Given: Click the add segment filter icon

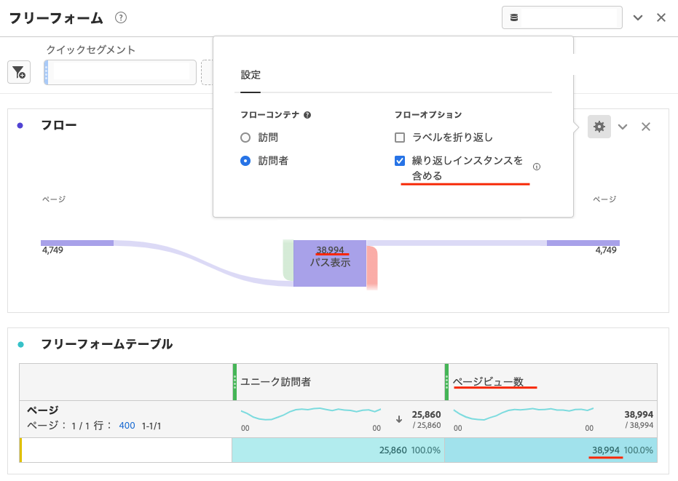Looking at the screenshot, I should point(19,73).
